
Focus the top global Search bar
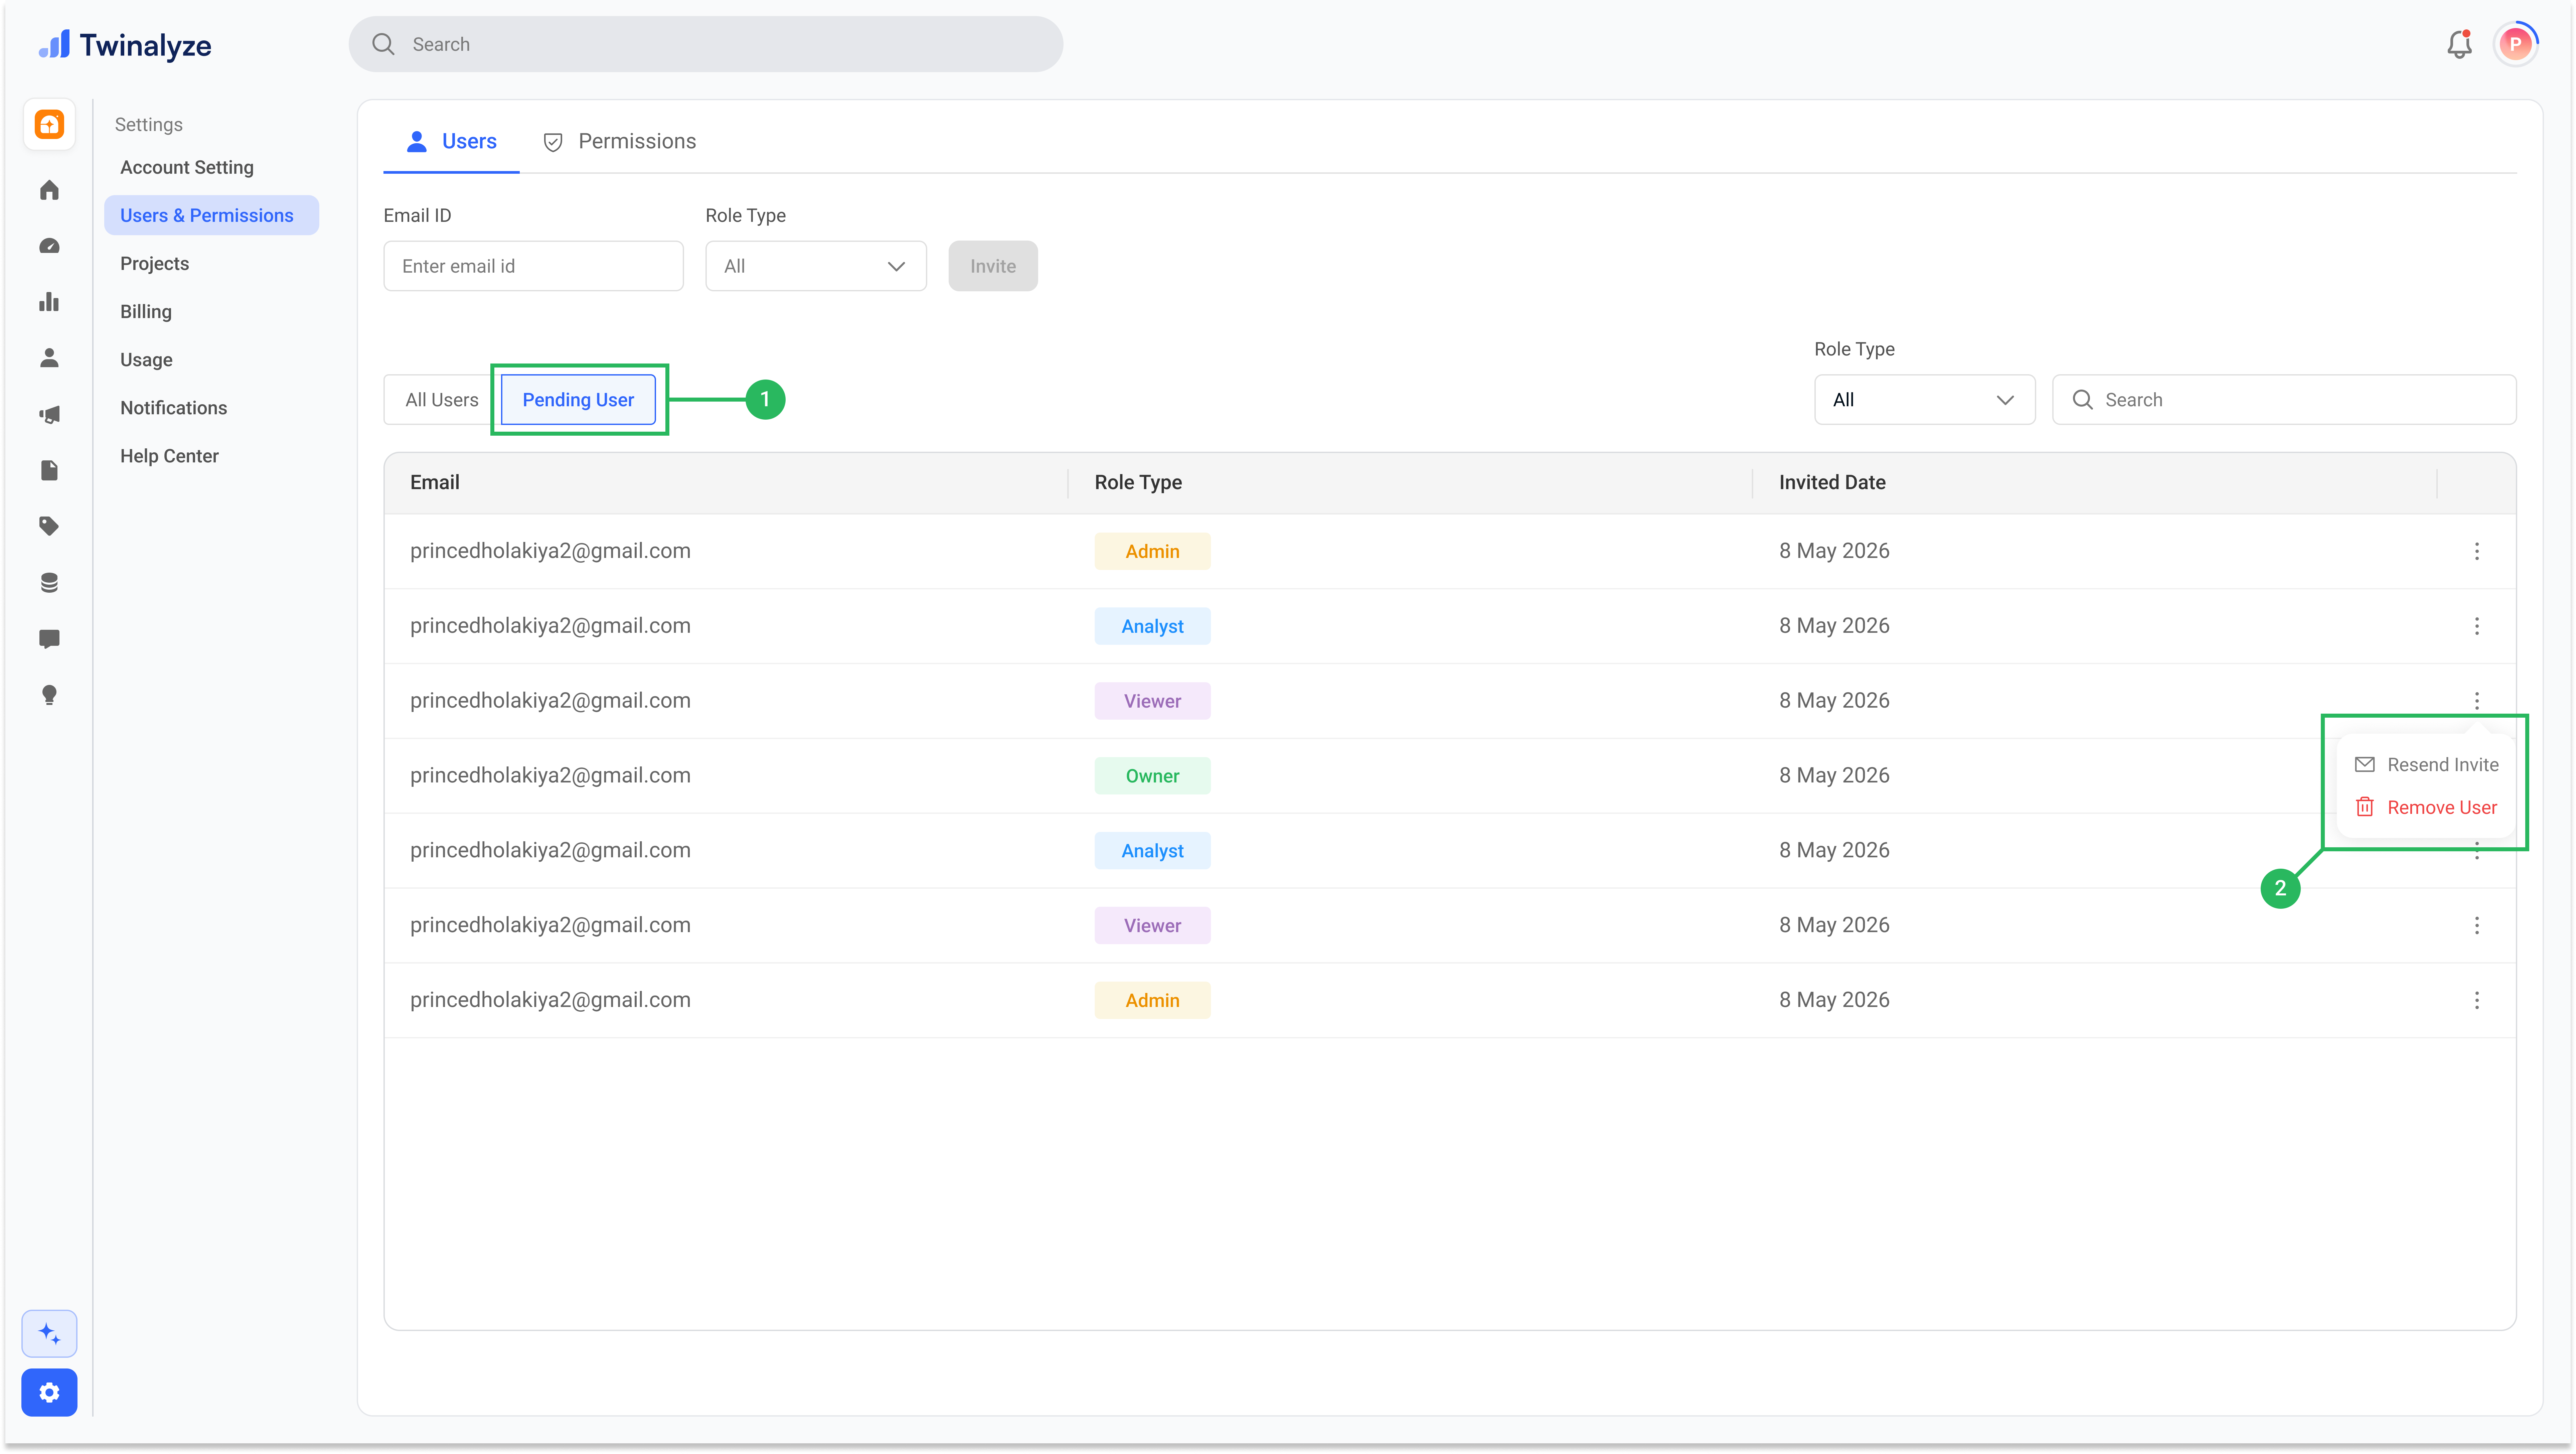[706, 44]
